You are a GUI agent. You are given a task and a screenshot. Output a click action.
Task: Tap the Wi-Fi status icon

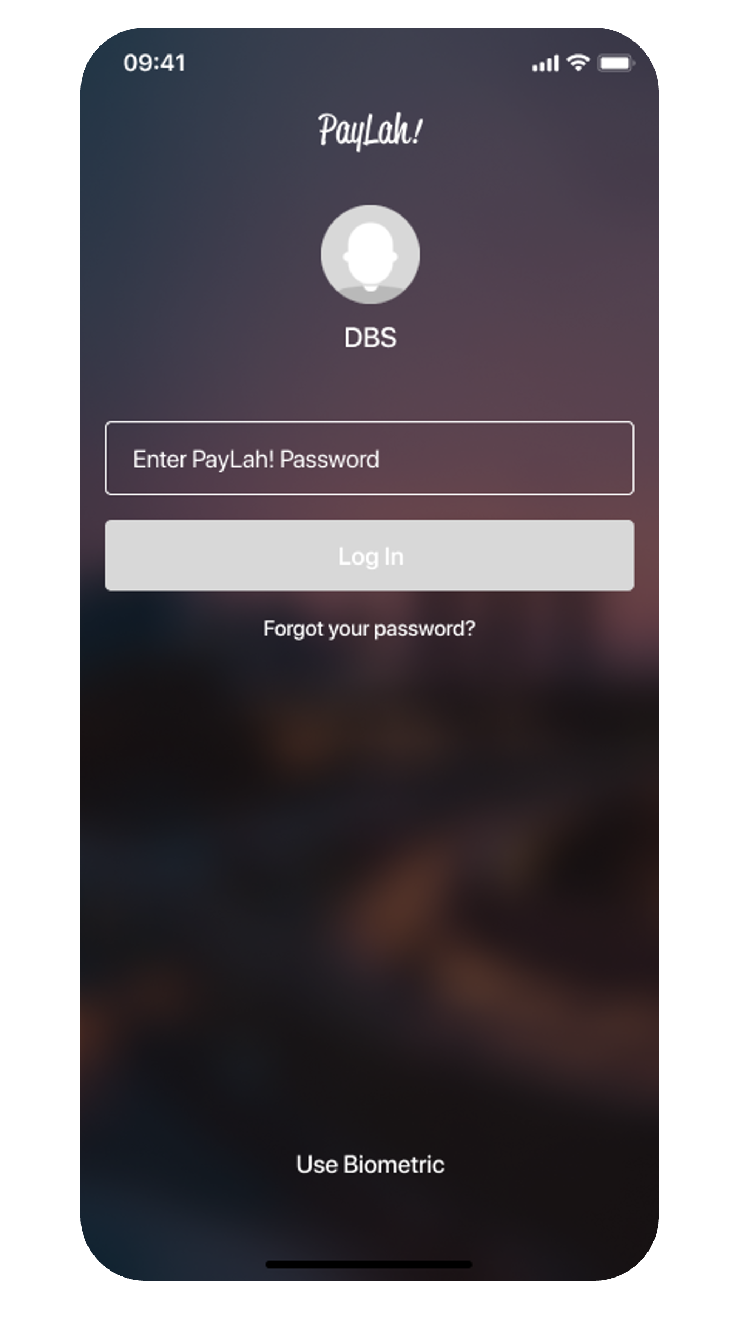(x=578, y=63)
